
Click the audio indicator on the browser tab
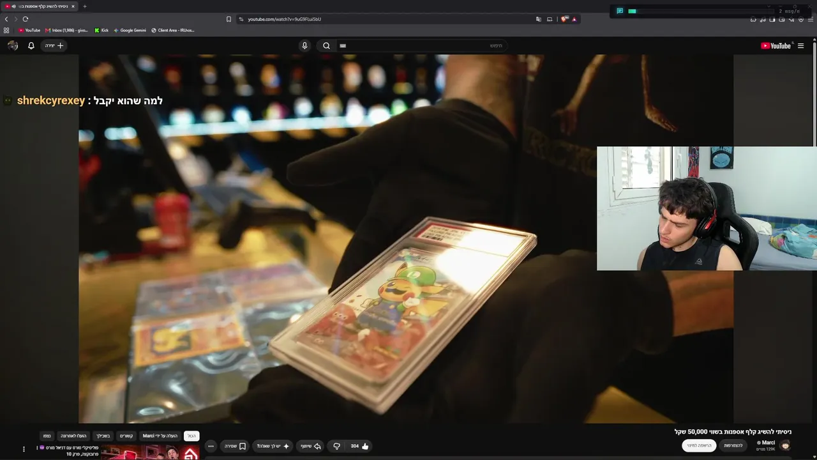coord(13,6)
